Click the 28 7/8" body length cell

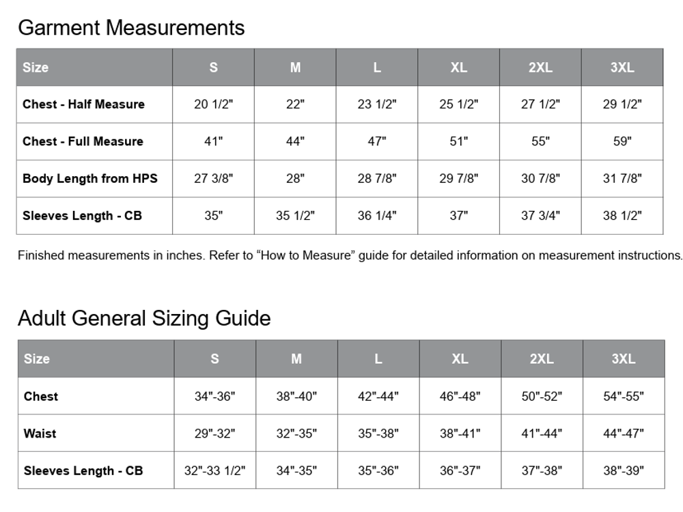pos(377,178)
